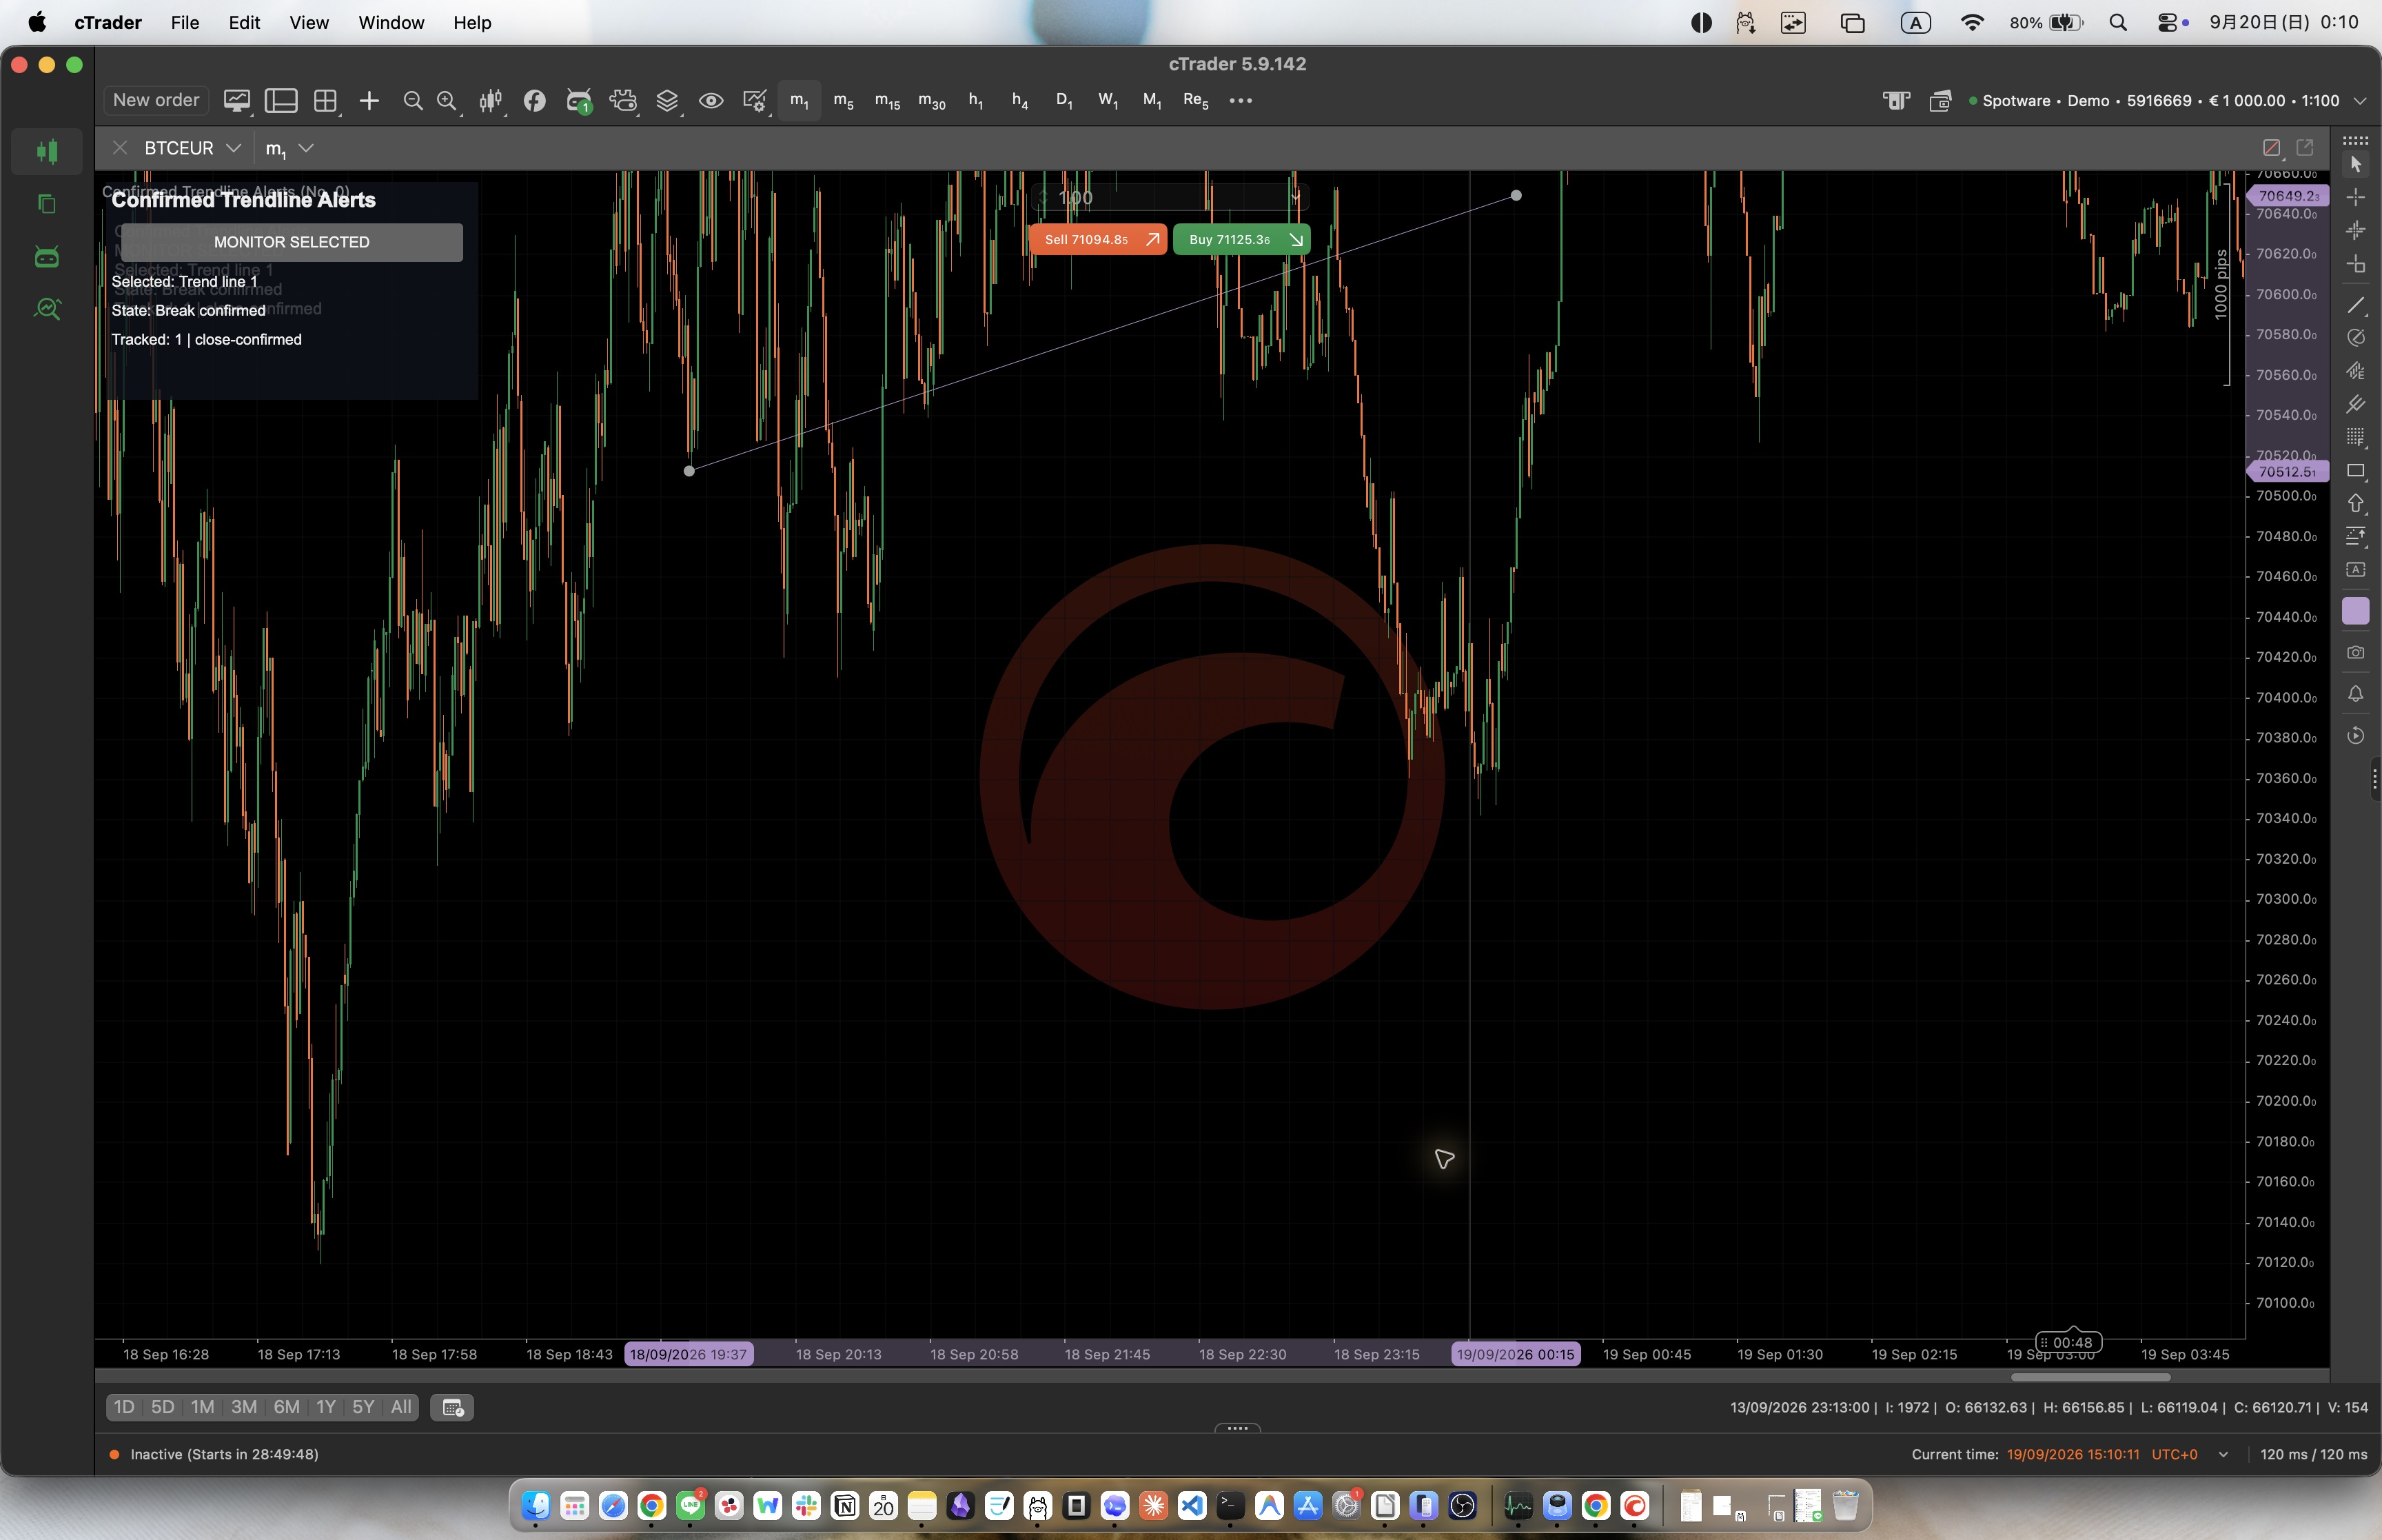Switch to m5 timeframe
Image resolution: width=2382 pixels, height=1540 pixels.
[x=843, y=101]
